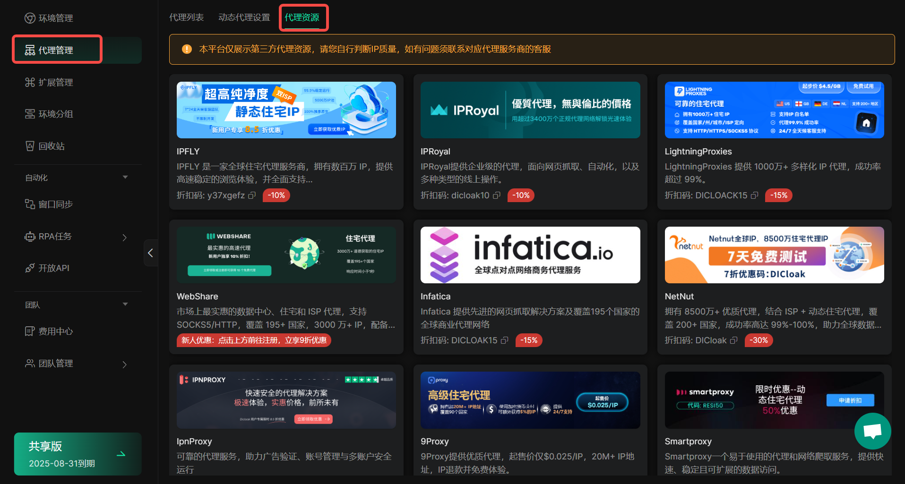
Task: Open the LightningProxies banner image
Action: 774,110
